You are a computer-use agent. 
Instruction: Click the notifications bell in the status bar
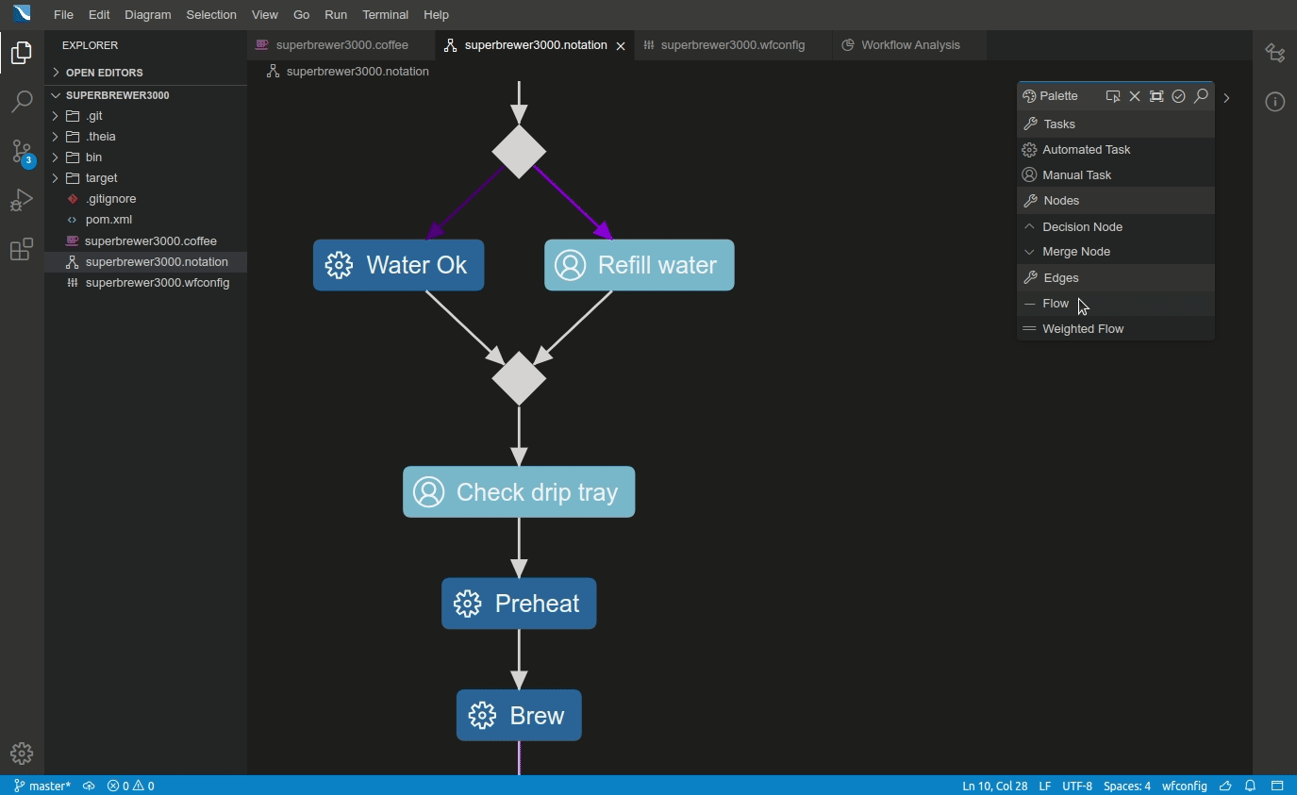click(1250, 786)
